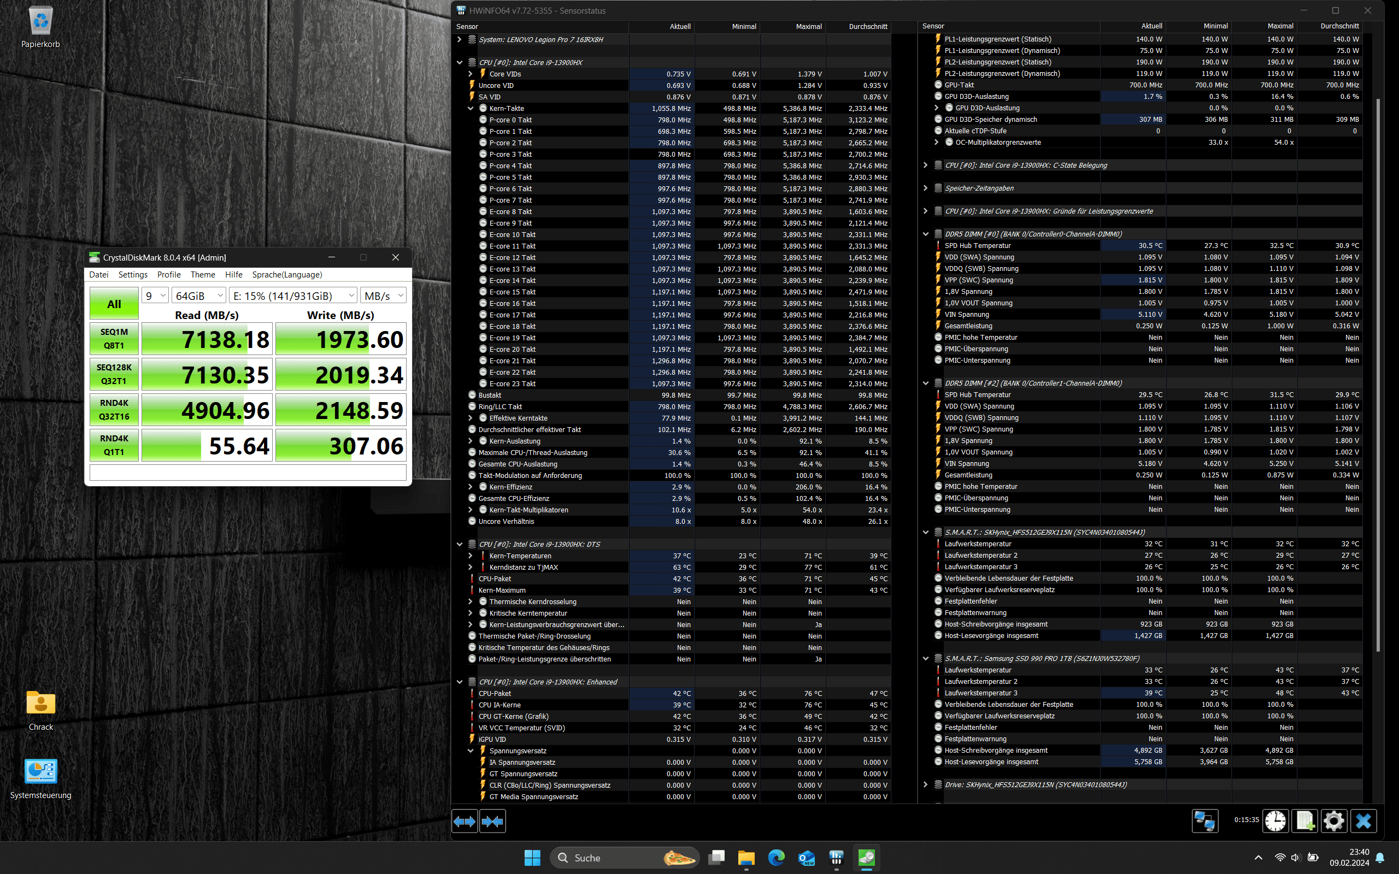Click the shrink columns arrows icon
Image resolution: width=1399 pixels, height=874 pixels.
coord(492,821)
